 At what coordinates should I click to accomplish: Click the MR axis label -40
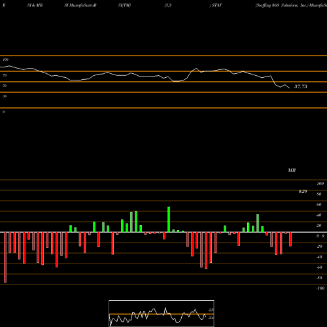[x=319, y=257]
